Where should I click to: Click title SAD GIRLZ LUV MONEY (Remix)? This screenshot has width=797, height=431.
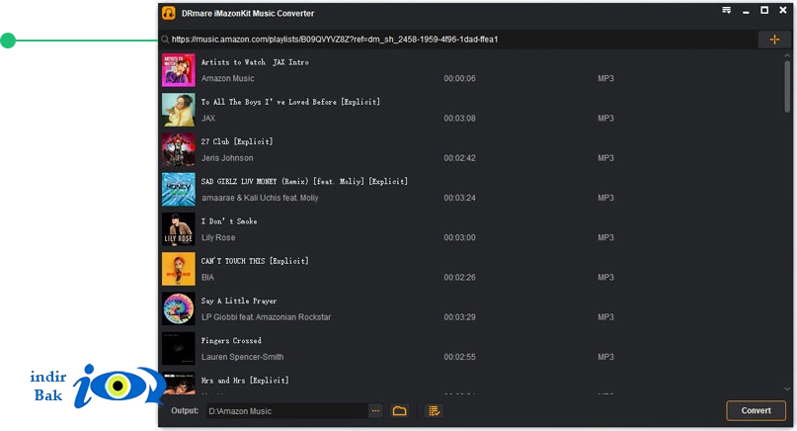click(304, 181)
